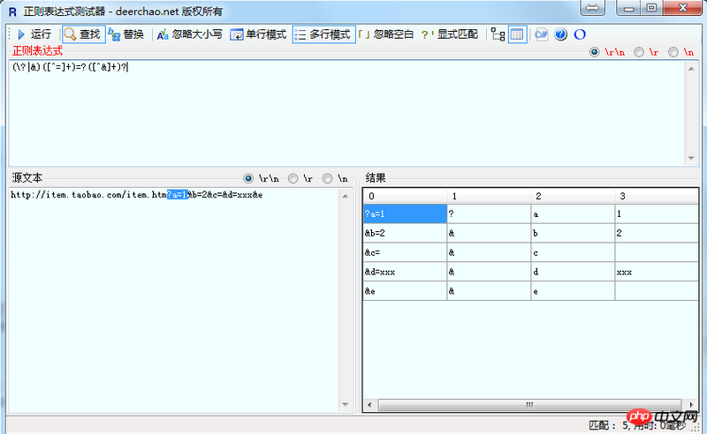
Task: Click source text scroll down arrow
Action: (346, 404)
